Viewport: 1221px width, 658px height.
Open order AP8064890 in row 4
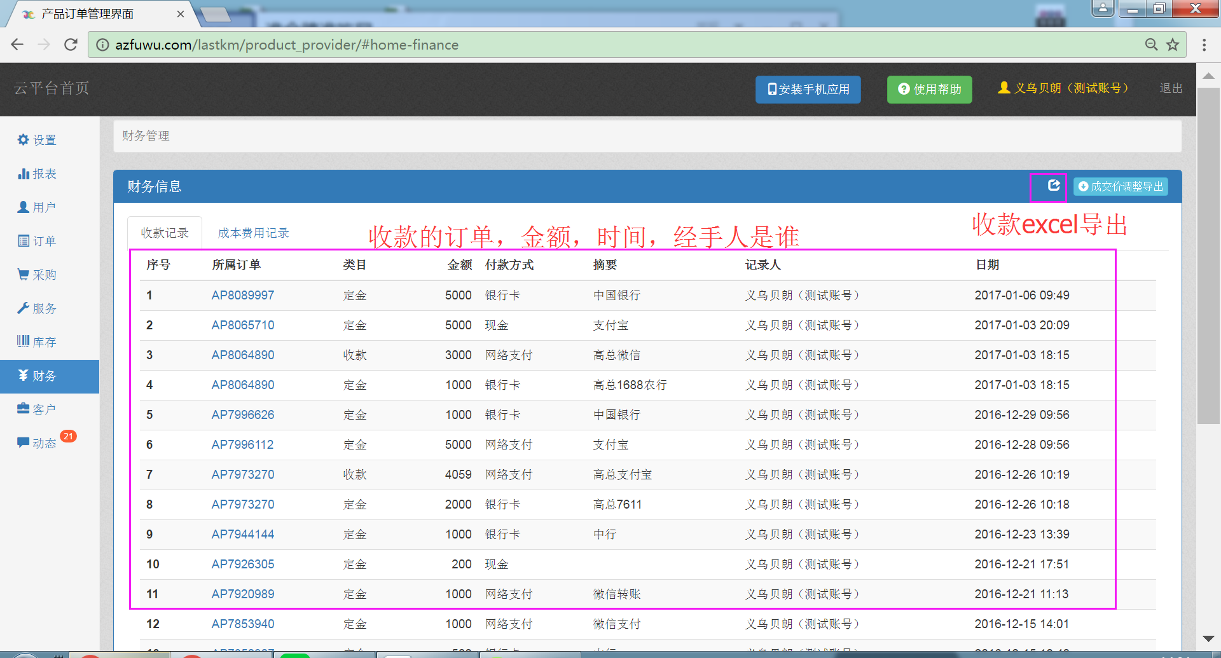(243, 385)
